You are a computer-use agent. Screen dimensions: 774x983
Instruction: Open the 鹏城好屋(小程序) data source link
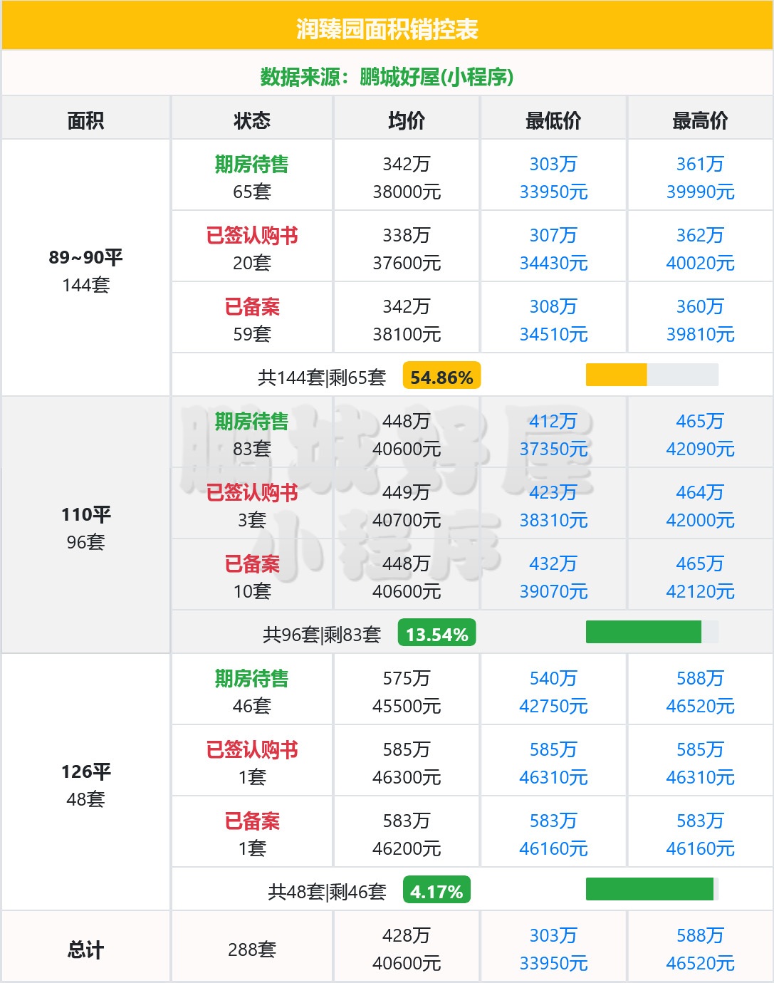coord(436,77)
